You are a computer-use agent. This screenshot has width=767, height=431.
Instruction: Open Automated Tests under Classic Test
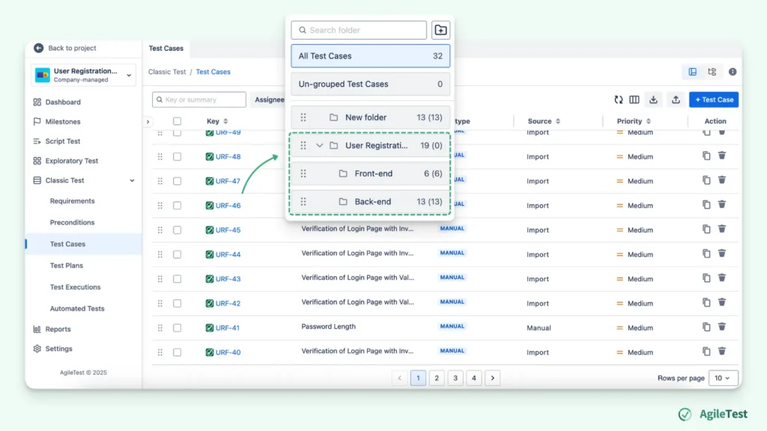pos(77,308)
